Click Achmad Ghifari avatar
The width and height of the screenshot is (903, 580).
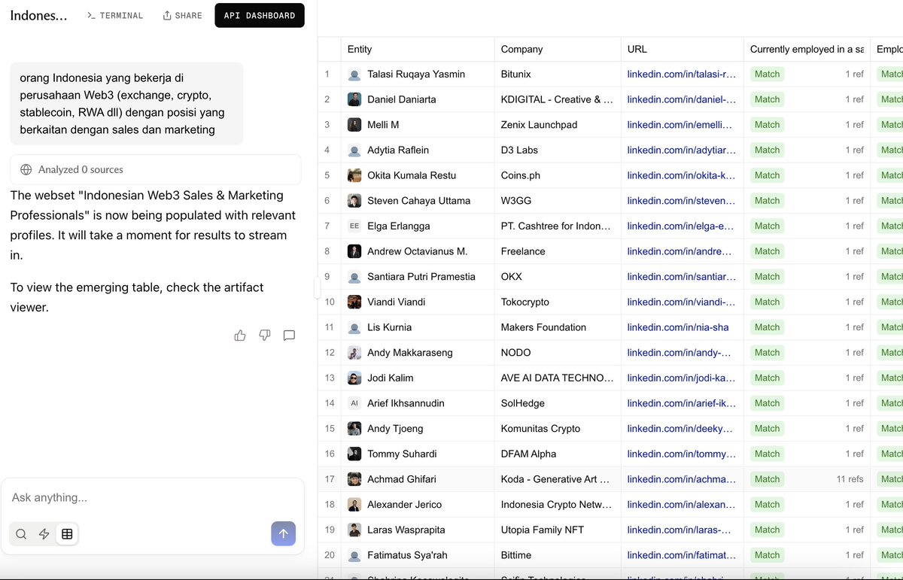(x=354, y=479)
